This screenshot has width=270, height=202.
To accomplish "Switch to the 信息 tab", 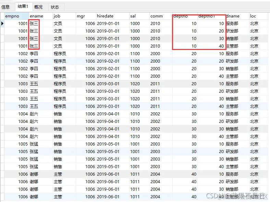I will tap(5, 7).
